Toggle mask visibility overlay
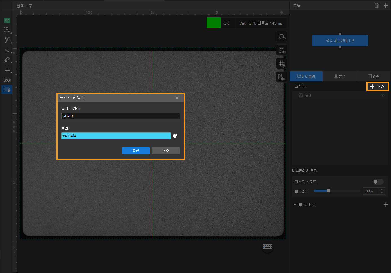This screenshot has height=273, width=391. point(282,77)
